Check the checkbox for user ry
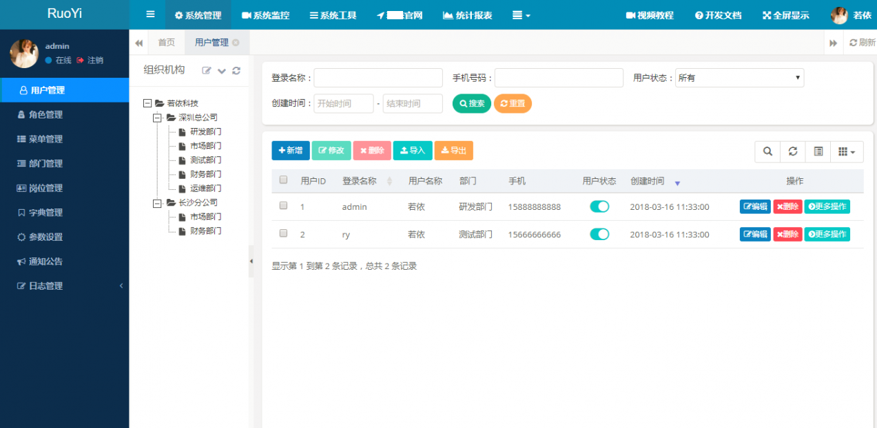 click(x=283, y=233)
